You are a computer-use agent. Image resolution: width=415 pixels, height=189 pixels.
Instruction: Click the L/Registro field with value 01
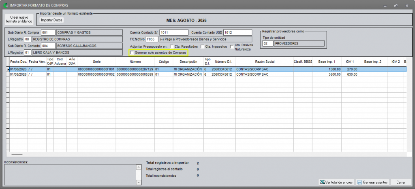[28, 52]
